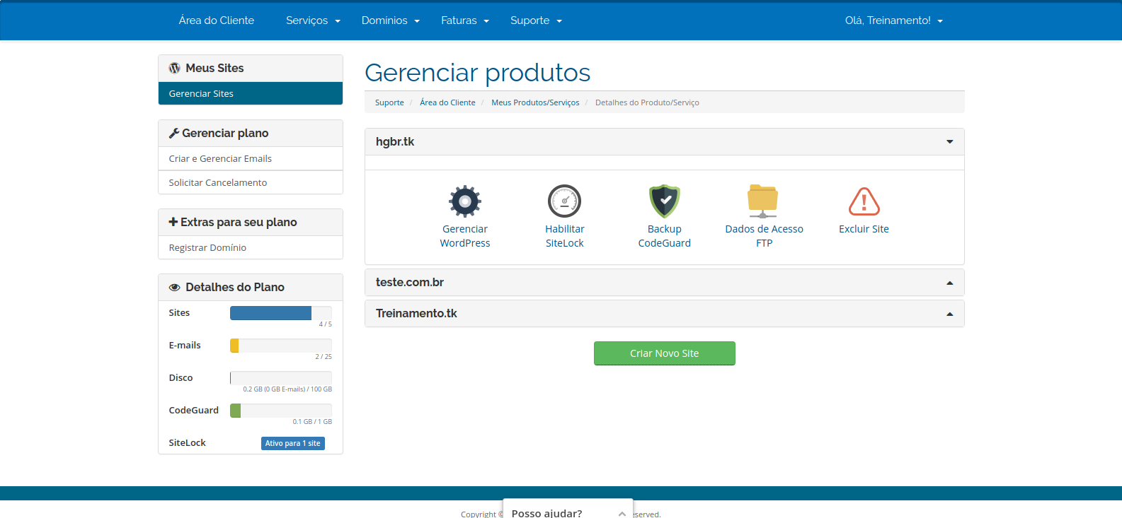Click the wrench icon beside Gerenciar plano
Image resolution: width=1122 pixels, height=518 pixels.
173,133
